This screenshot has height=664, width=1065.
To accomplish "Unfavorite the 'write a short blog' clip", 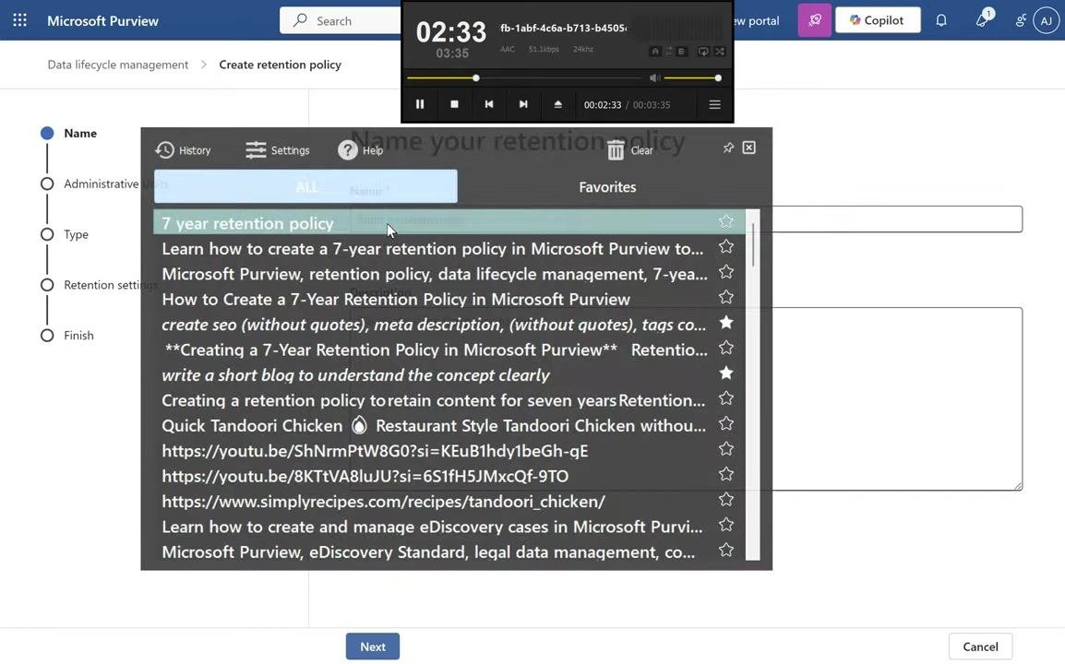I will tap(726, 373).
